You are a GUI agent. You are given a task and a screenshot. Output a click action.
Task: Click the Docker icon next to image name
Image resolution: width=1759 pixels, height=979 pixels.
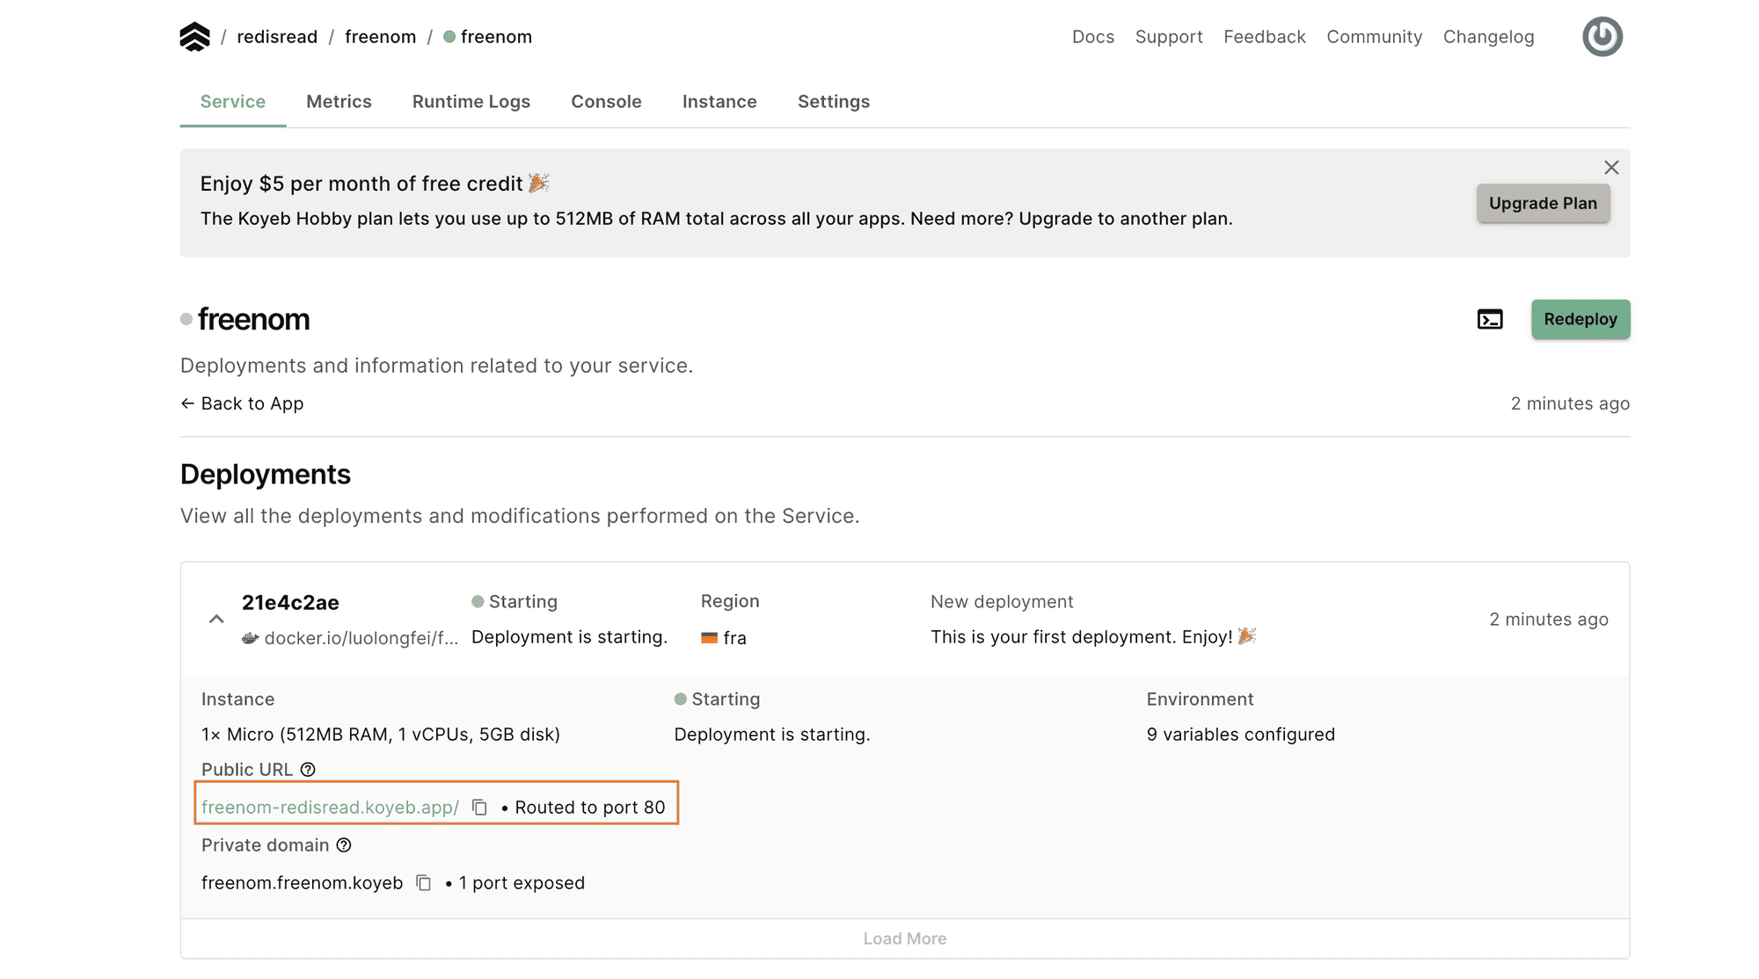(x=251, y=638)
